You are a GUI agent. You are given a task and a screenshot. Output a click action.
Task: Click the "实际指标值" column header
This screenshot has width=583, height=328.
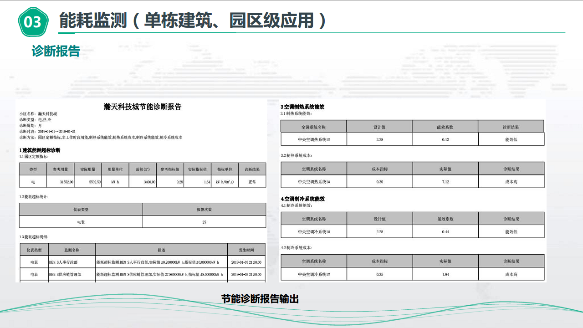tap(197, 169)
